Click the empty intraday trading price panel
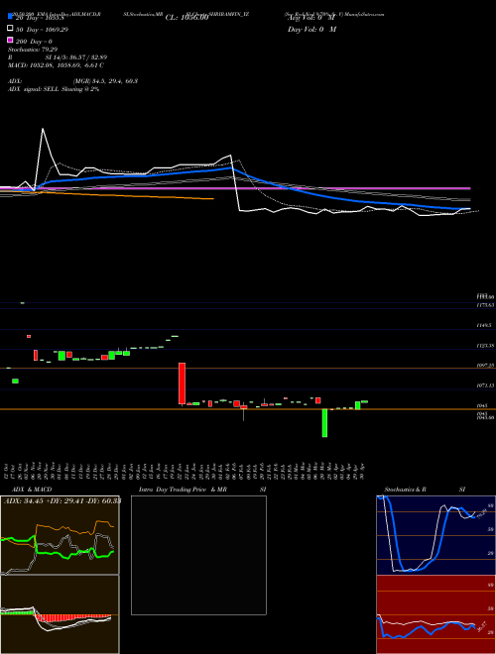This screenshot has width=496, height=654. (198, 555)
